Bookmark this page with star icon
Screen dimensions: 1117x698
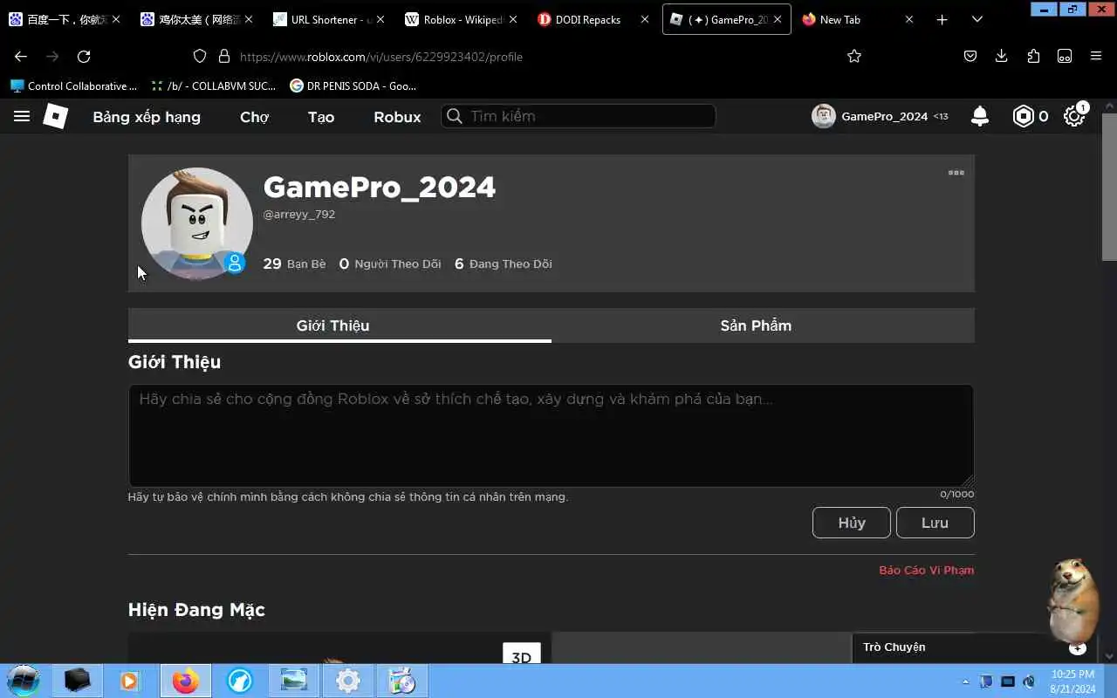tap(854, 56)
